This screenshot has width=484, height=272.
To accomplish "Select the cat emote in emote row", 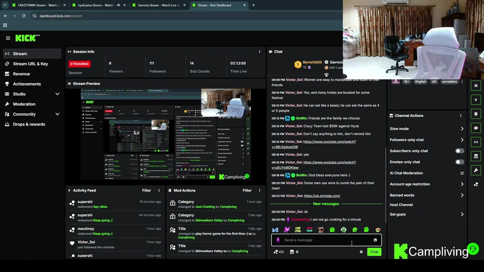I will (321, 230).
